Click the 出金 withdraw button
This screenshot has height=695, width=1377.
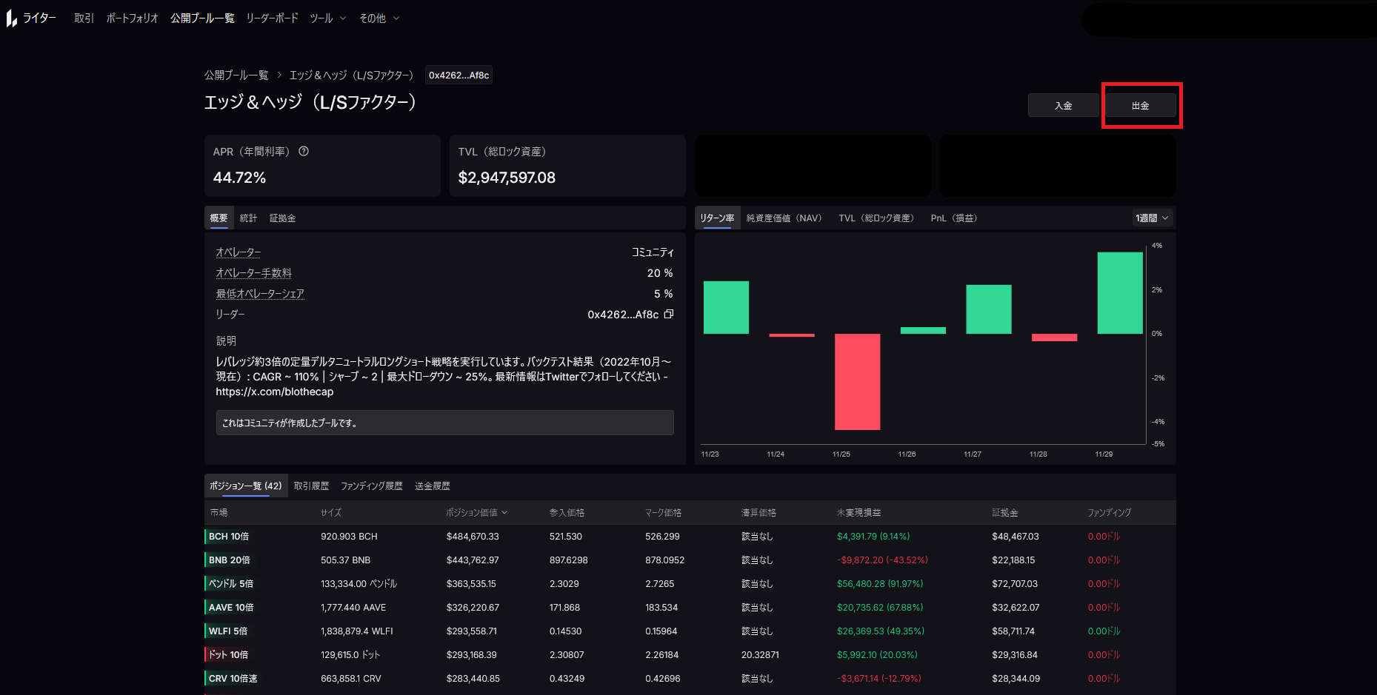coord(1140,106)
